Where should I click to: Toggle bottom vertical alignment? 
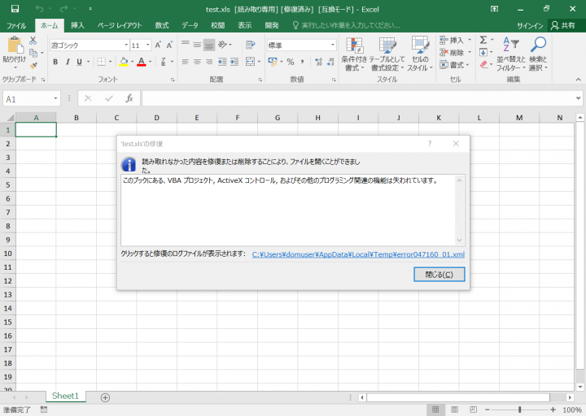pyautogui.click(x=209, y=45)
